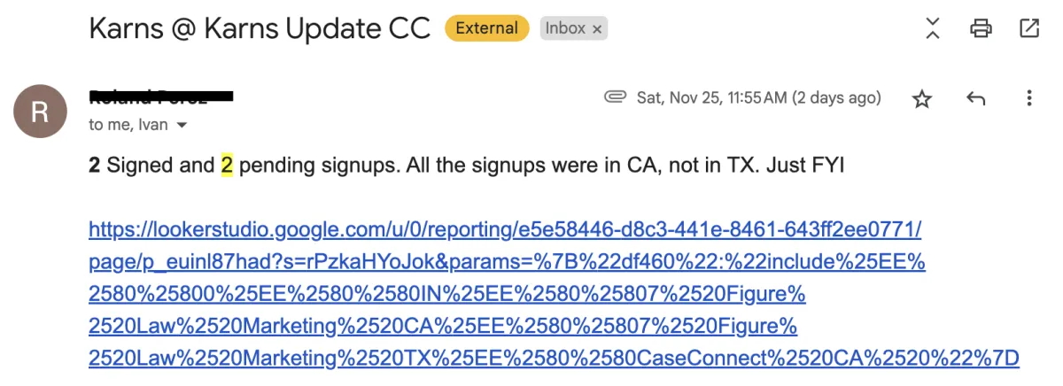Screen dimensions: 1063x386
Task: Click the redacted sender name
Action: click(x=160, y=96)
